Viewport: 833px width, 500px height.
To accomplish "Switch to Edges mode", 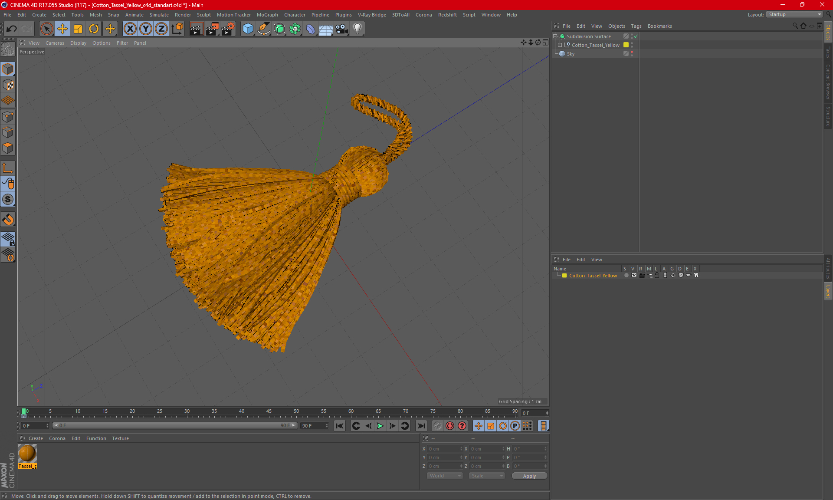I will 8,132.
